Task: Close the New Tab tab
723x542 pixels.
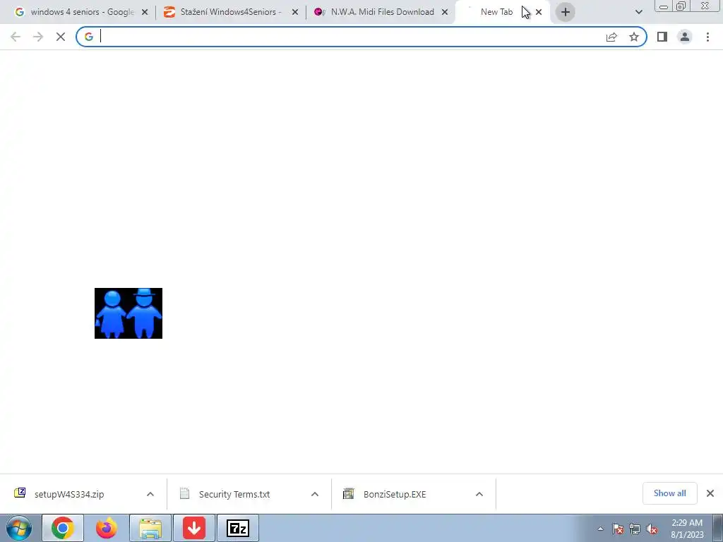Action: [539, 12]
